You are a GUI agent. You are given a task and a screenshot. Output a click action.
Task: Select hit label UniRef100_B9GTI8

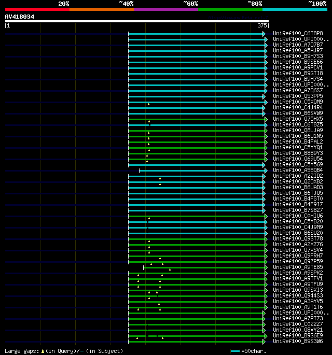pos(298,74)
